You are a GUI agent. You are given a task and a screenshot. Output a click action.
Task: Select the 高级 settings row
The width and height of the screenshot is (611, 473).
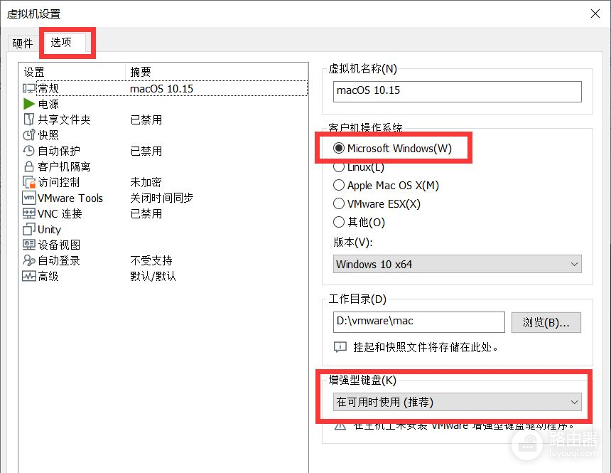[164, 276]
